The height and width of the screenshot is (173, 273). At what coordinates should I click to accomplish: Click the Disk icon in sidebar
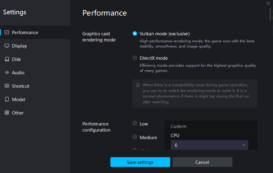[7, 59]
